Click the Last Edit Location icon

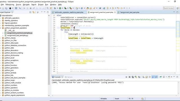pyautogui.click(x=118, y=8)
